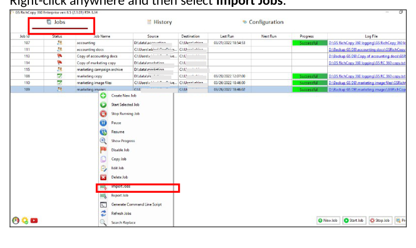Select 'Copy of accounting docs' job name
Screen dimensions: 416x248
point(97,56)
